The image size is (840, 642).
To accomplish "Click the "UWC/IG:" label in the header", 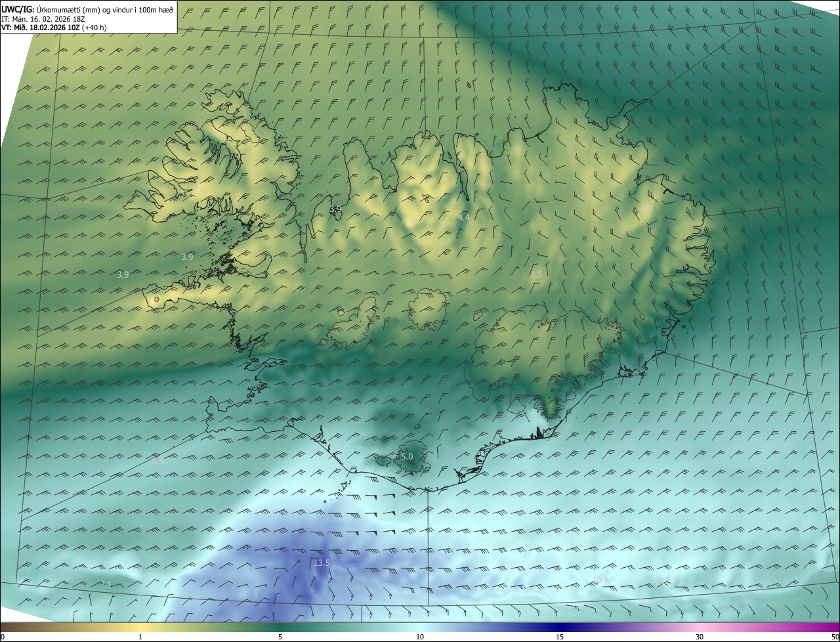I will coord(18,9).
